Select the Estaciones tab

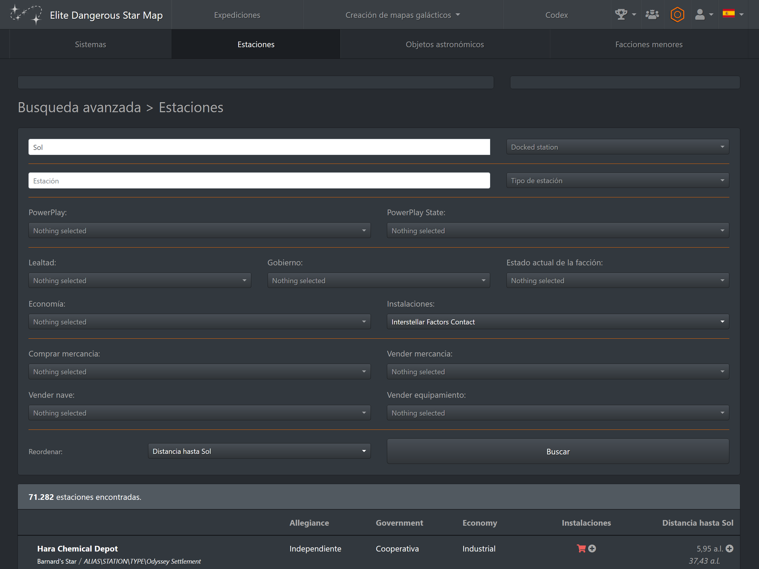(256, 44)
